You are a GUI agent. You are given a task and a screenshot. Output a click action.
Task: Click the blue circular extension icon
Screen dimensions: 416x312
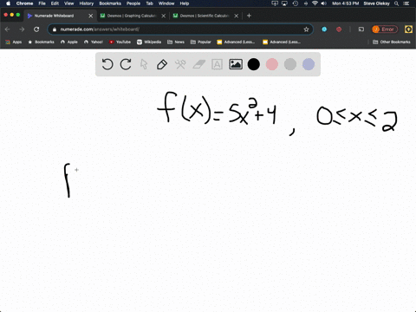(324, 29)
